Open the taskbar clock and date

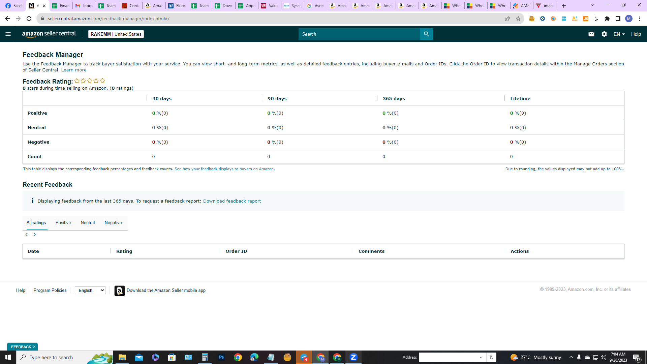click(x=618, y=357)
